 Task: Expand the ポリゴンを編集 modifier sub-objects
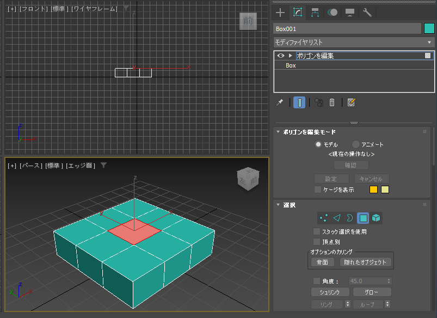click(291, 56)
